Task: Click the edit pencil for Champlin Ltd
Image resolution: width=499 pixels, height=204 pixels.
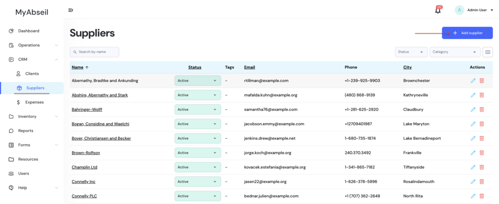Action: 473,167
